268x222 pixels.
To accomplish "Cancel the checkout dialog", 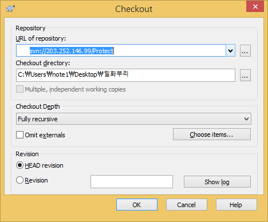I will pos(187,205).
